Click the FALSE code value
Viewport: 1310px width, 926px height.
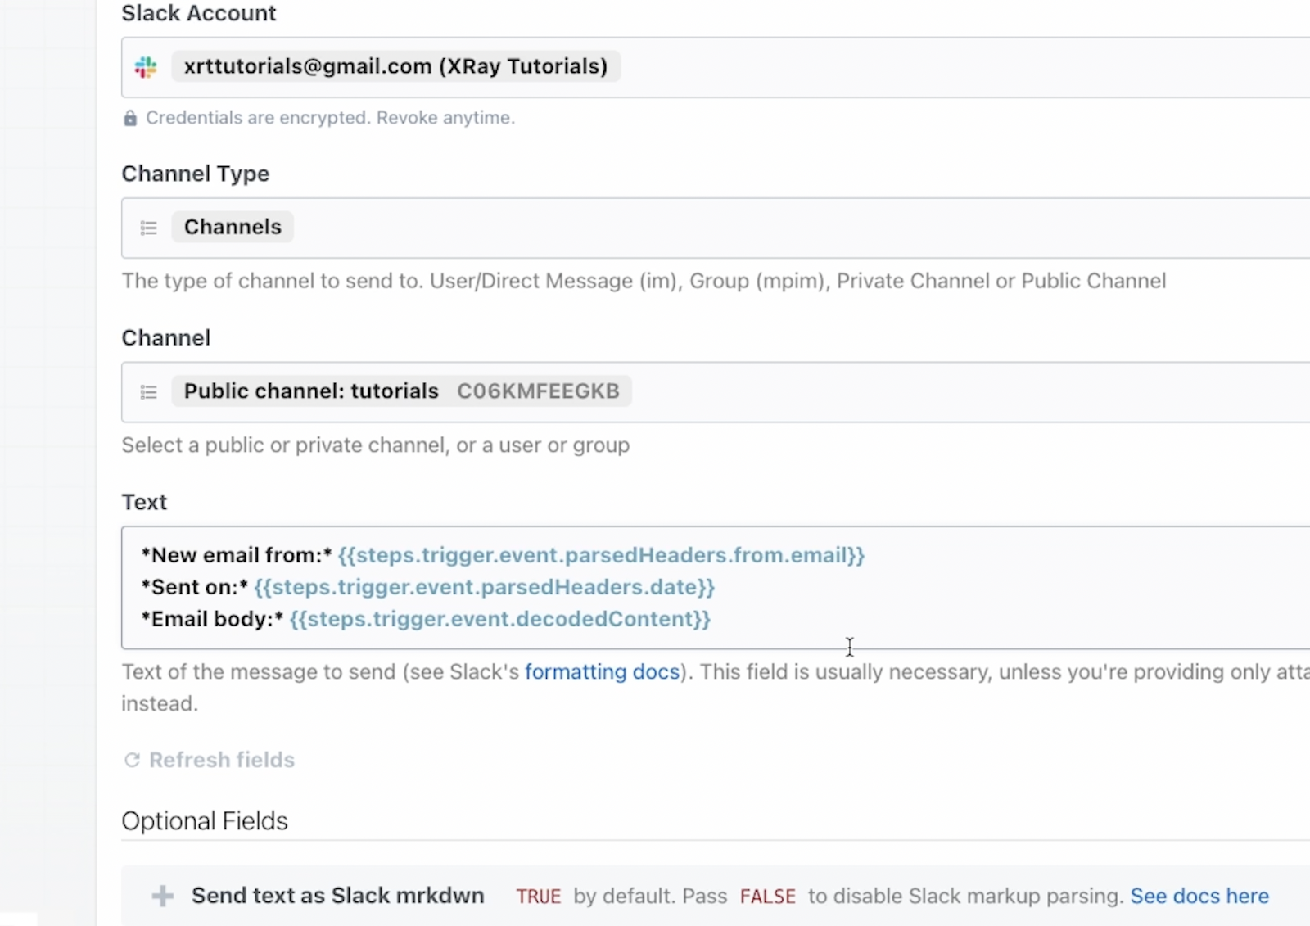click(768, 897)
